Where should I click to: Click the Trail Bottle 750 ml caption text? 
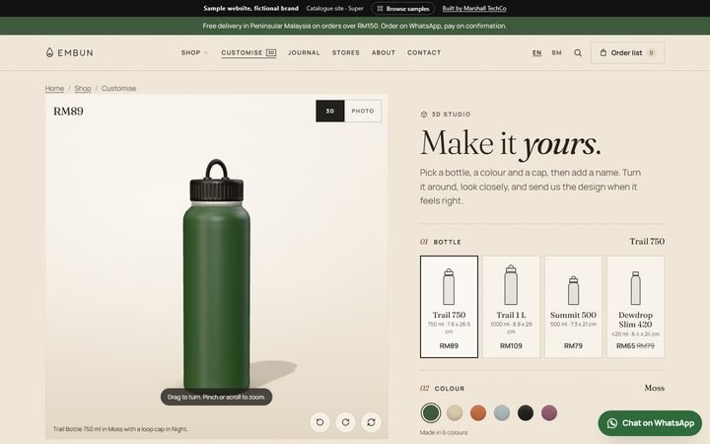[120, 429]
